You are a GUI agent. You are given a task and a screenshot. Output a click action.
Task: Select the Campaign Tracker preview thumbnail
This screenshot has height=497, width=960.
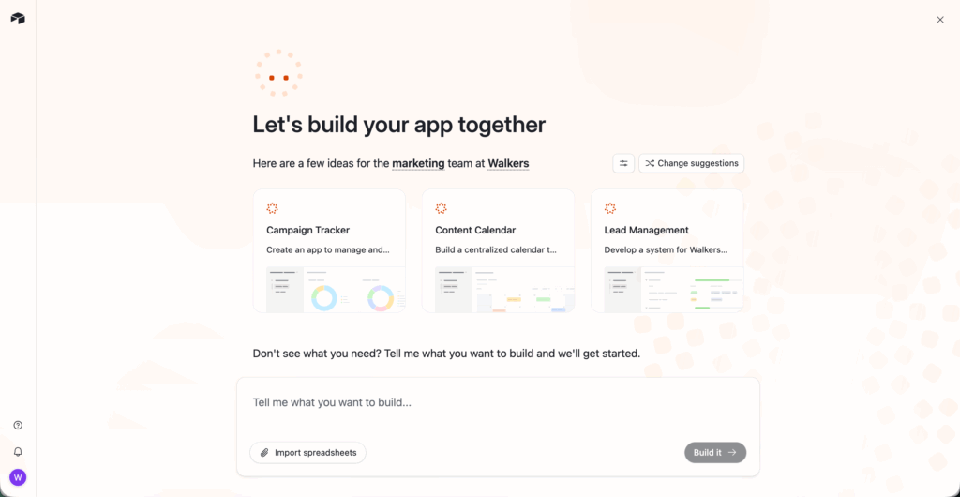[x=329, y=290]
